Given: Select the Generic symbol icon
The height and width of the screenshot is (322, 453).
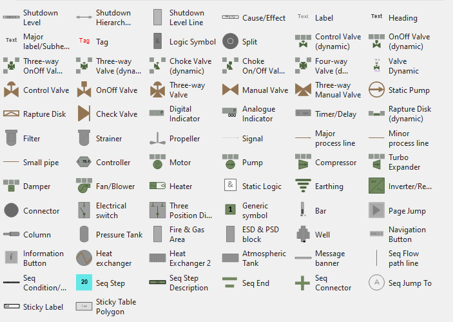Looking at the screenshot, I should [230, 209].
